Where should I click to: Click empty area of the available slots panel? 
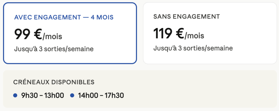coord(205,92)
